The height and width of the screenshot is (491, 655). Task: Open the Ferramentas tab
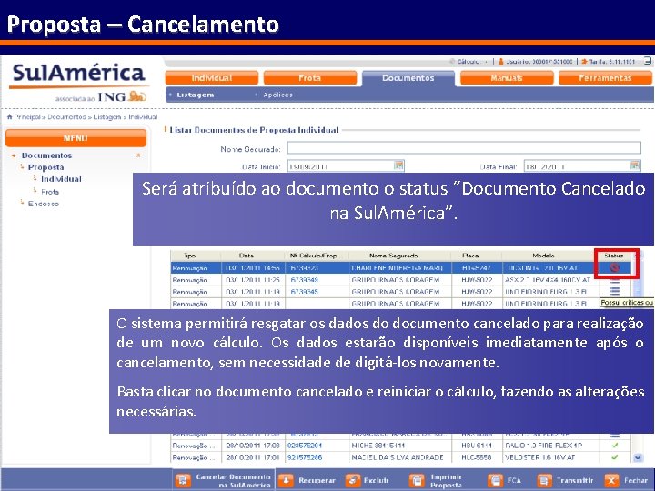(605, 78)
